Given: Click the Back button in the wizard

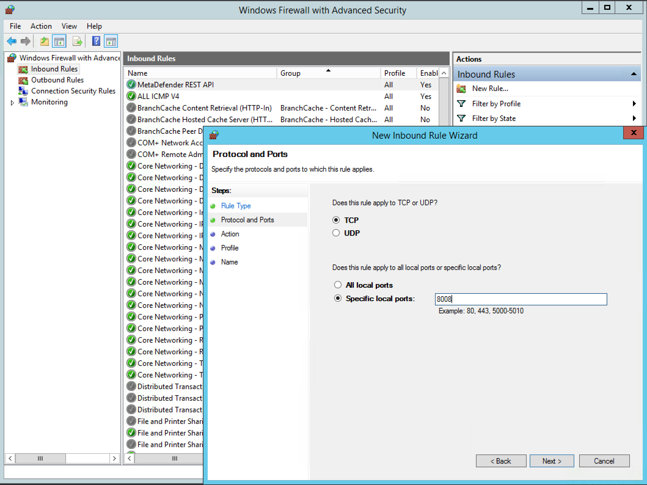Looking at the screenshot, I should [x=501, y=461].
